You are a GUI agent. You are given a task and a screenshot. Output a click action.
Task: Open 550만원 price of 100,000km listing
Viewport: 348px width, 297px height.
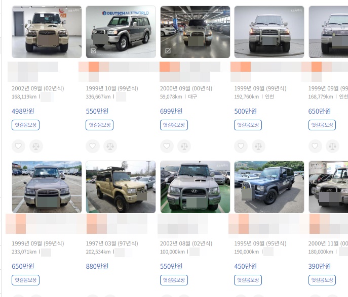[x=171, y=266]
